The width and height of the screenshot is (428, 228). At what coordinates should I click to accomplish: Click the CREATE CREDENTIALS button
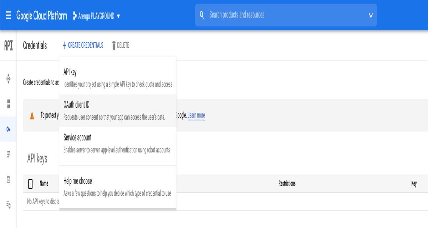[83, 45]
